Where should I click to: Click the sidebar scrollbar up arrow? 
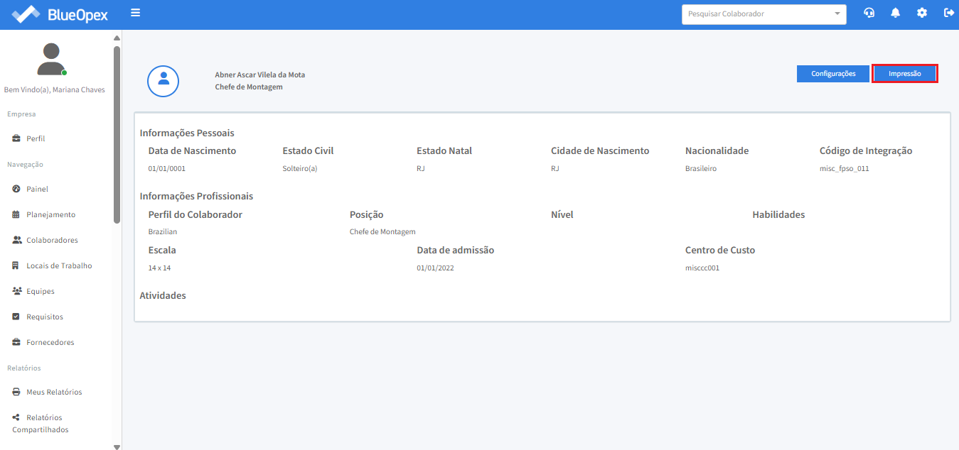click(x=117, y=38)
